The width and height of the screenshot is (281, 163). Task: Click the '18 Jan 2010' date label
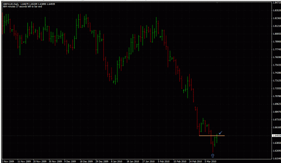pyautogui.click(x=133, y=161)
